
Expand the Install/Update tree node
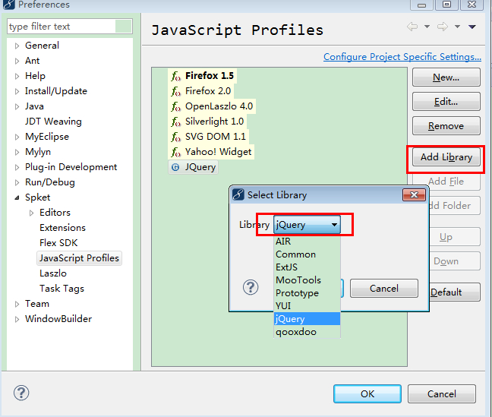[17, 91]
